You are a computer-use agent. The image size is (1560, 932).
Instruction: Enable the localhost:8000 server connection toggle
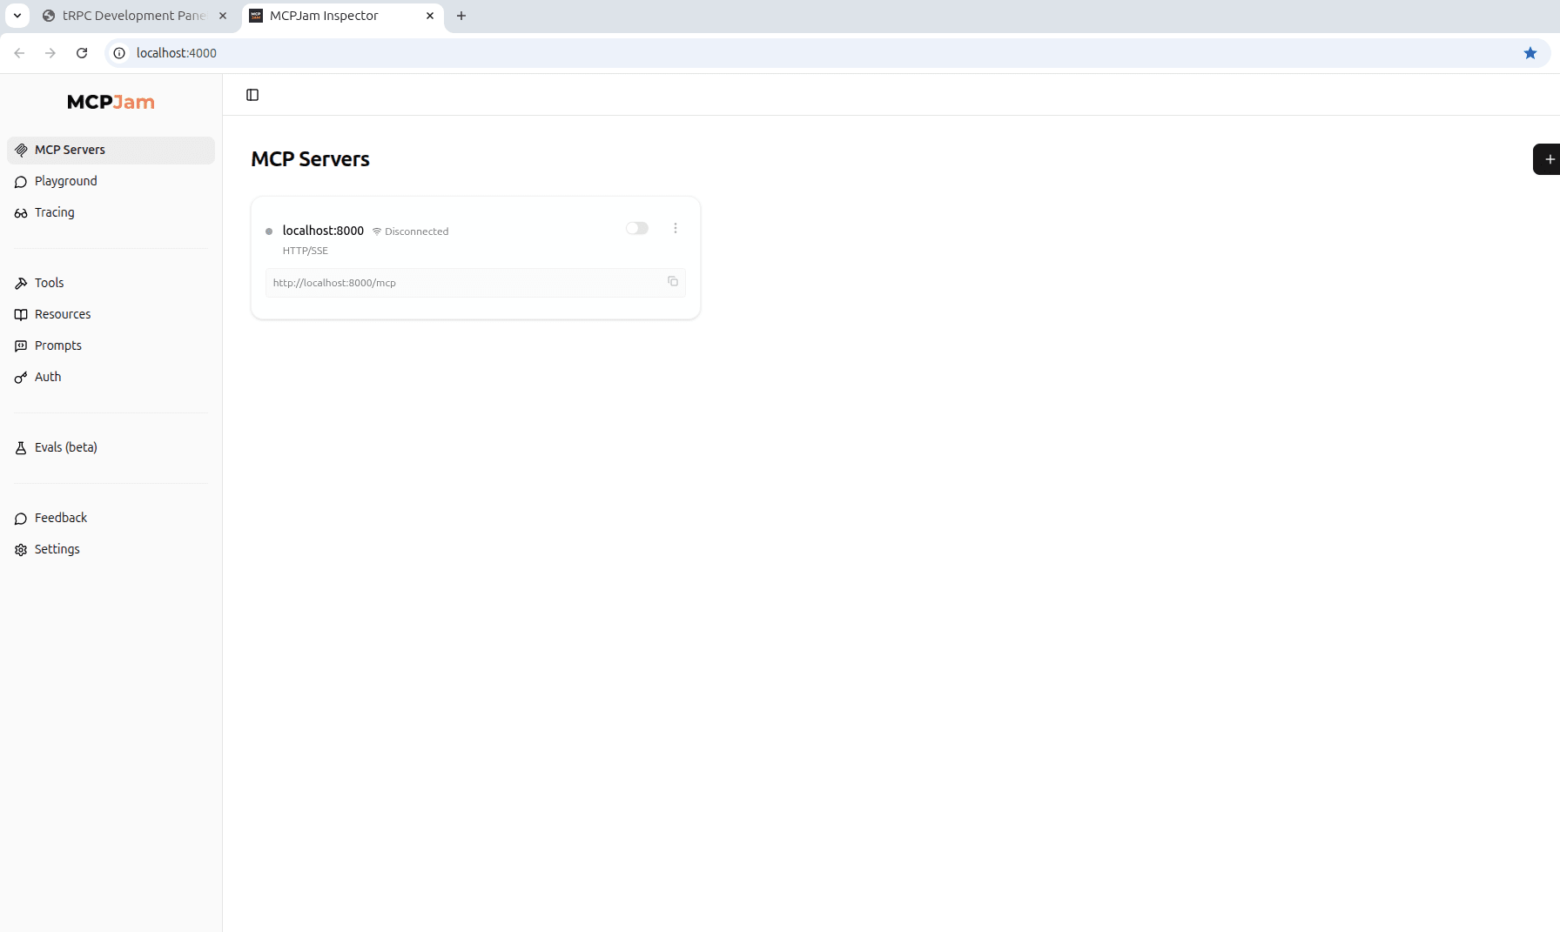point(637,228)
